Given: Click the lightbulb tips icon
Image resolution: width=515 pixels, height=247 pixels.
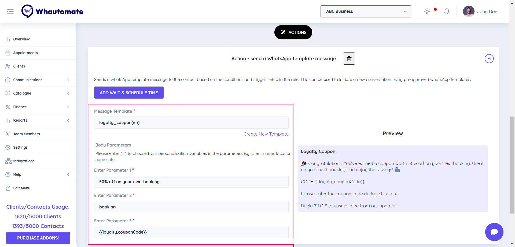Looking at the screenshot, I should point(427,12).
